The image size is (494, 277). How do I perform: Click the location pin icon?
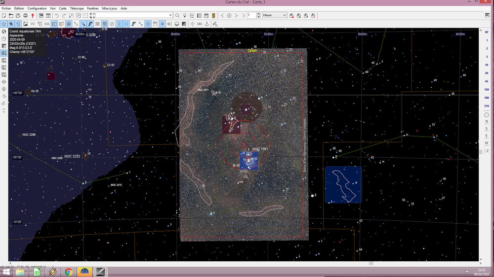tap(185, 15)
